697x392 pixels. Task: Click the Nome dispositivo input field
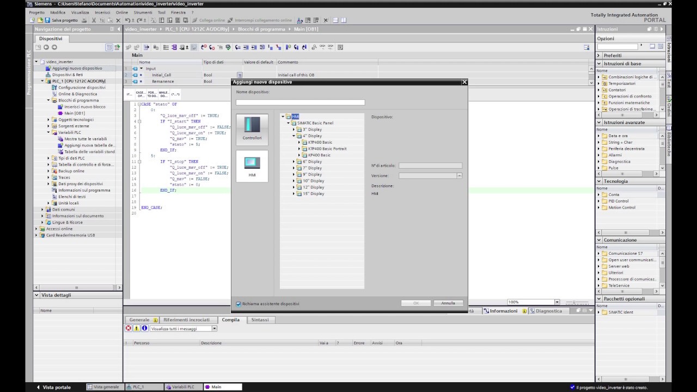coord(300,102)
